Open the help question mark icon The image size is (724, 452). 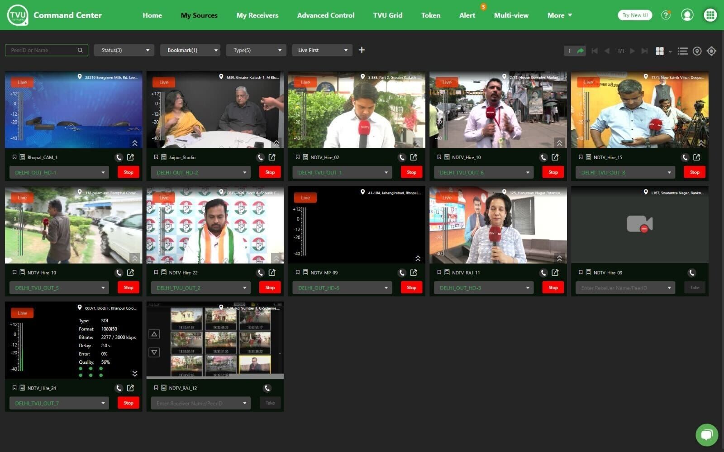coord(666,15)
